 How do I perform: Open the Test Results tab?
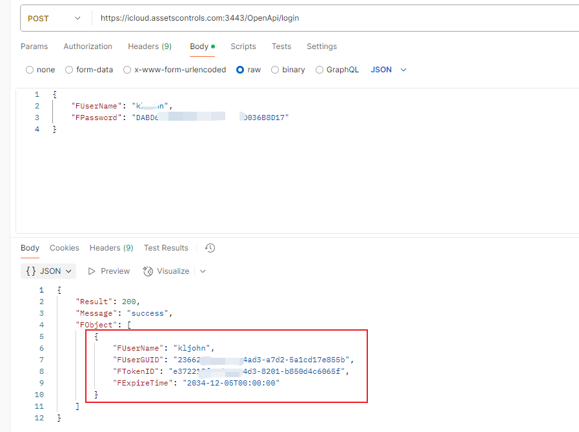coord(166,248)
